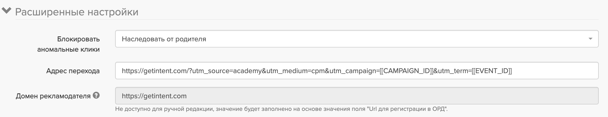The image size is (608, 117).
Task: Click the dropdown caret arrow on the right
Action: click(x=590, y=39)
